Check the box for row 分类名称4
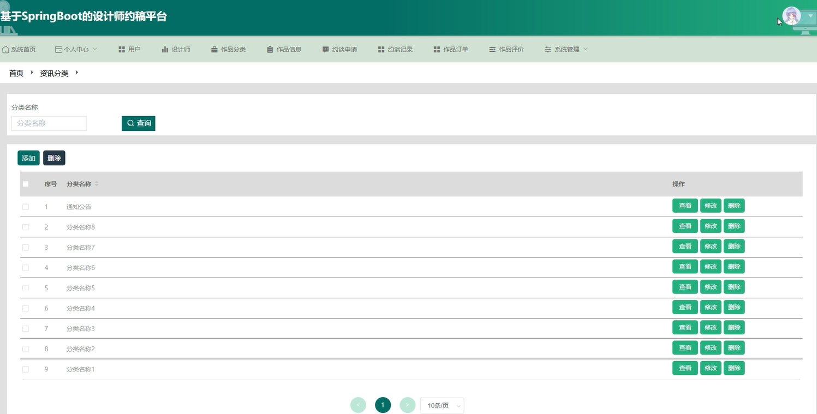The image size is (817, 414). click(26, 308)
